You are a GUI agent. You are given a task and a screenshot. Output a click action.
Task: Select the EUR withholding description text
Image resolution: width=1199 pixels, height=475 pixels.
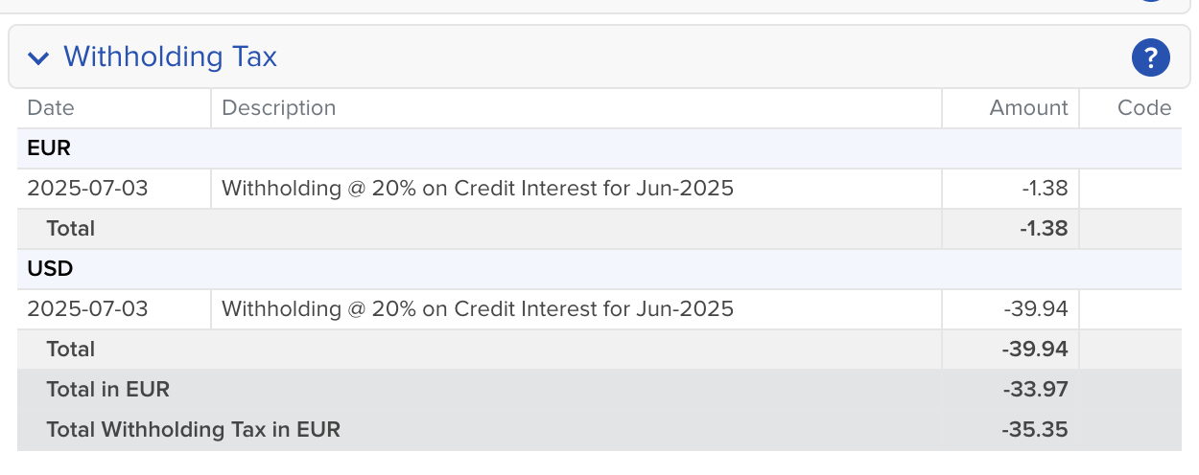tap(478, 189)
